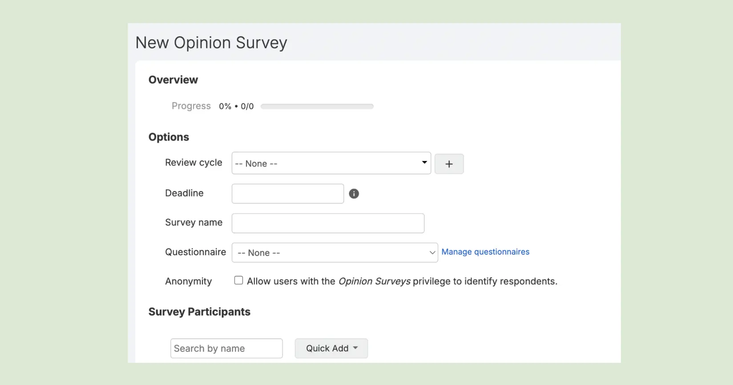The width and height of the screenshot is (733, 385).
Task: Click the Manage questionnaires link
Action: (x=485, y=252)
